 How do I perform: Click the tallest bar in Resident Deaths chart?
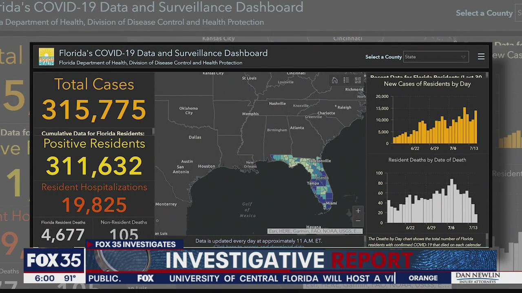pos(451,201)
